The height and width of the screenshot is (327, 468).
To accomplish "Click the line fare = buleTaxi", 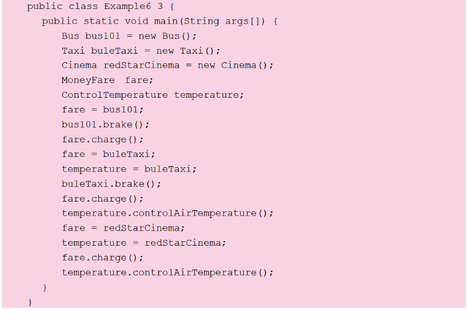I will tap(108, 154).
